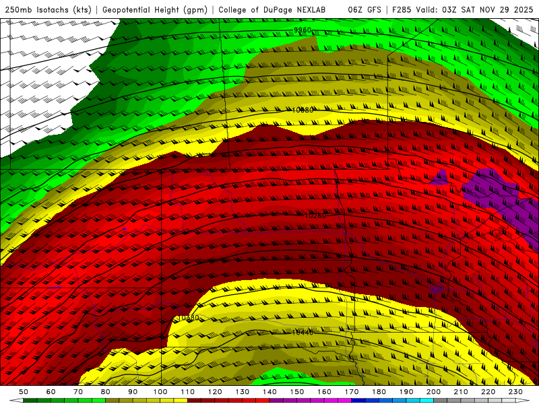The width and height of the screenshot is (539, 404).
Task: Click the 160 value on the color scale
Action: (x=325, y=392)
